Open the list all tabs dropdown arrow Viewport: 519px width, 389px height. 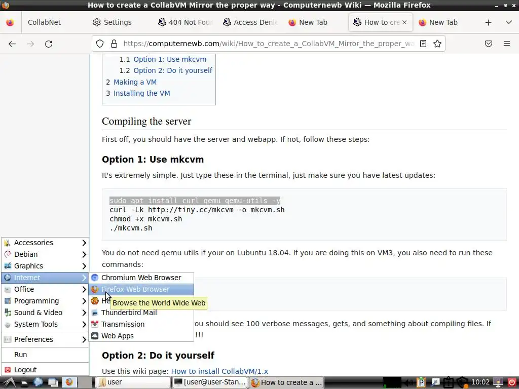pos(509,22)
